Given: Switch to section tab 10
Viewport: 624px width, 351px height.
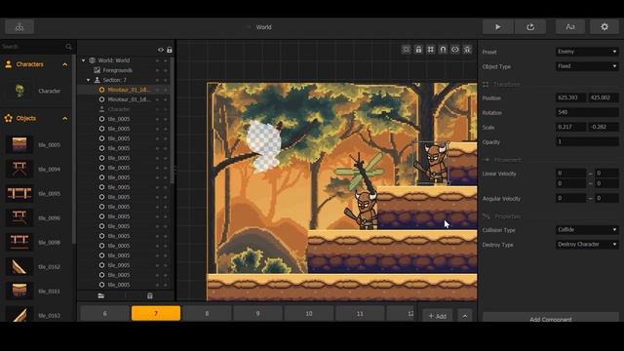Looking at the screenshot, I should pos(309,314).
